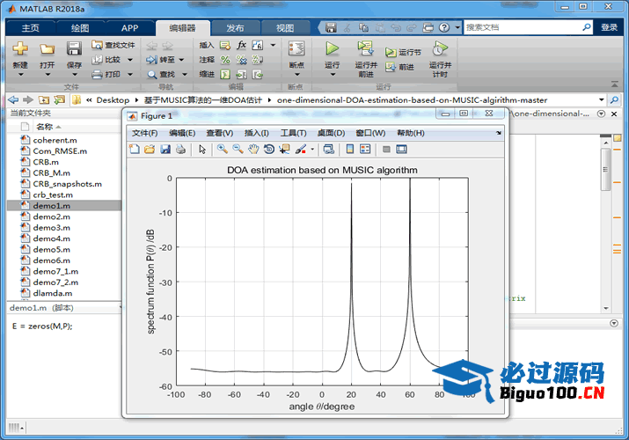This screenshot has height=440, width=629.
Task: Toggle the Insert Legend button in Figure
Action: 366,149
